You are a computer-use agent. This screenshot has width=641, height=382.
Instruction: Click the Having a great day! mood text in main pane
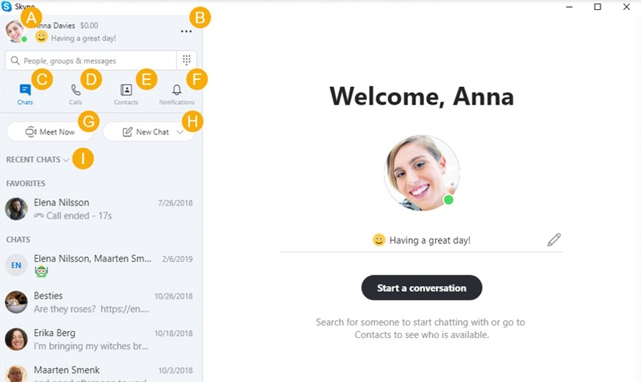pos(430,241)
